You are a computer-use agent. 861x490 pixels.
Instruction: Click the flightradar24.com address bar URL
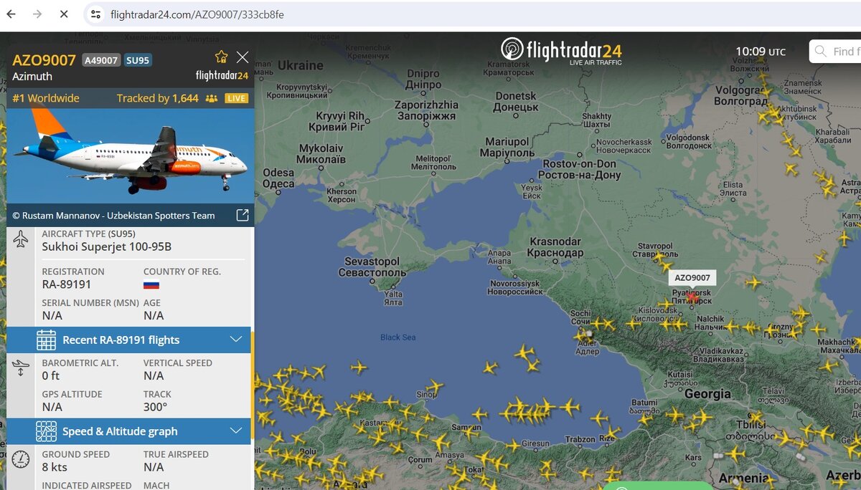click(x=197, y=14)
